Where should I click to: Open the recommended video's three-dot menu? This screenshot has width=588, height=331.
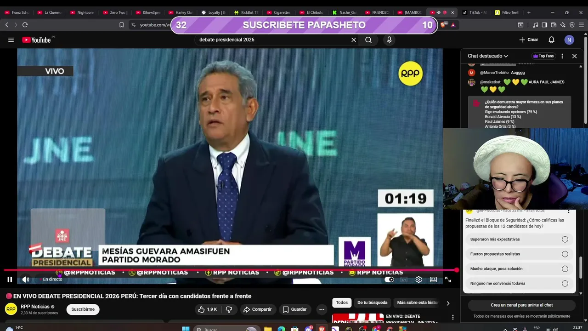point(453,317)
